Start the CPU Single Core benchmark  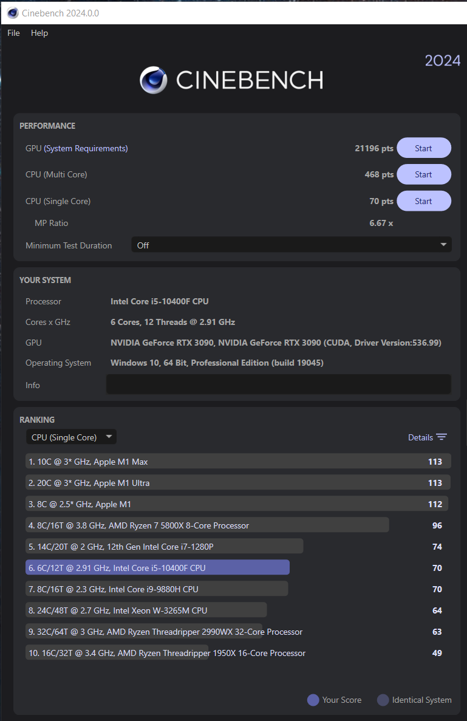coord(424,201)
